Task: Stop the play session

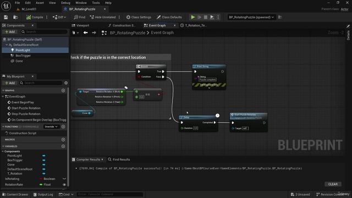Action: click(205, 17)
